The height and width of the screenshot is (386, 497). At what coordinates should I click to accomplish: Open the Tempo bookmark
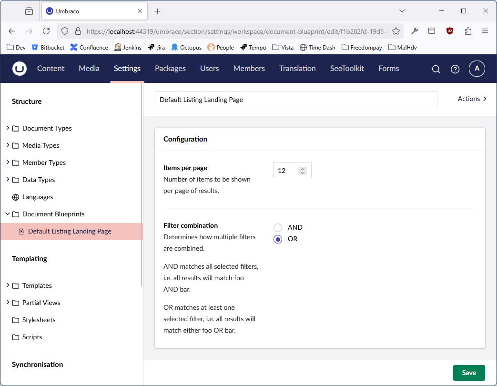click(x=253, y=48)
